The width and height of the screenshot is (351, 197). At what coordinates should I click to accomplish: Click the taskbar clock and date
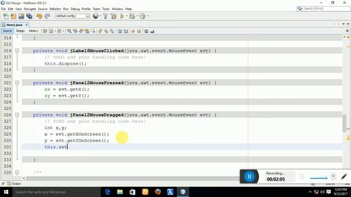click(341, 192)
